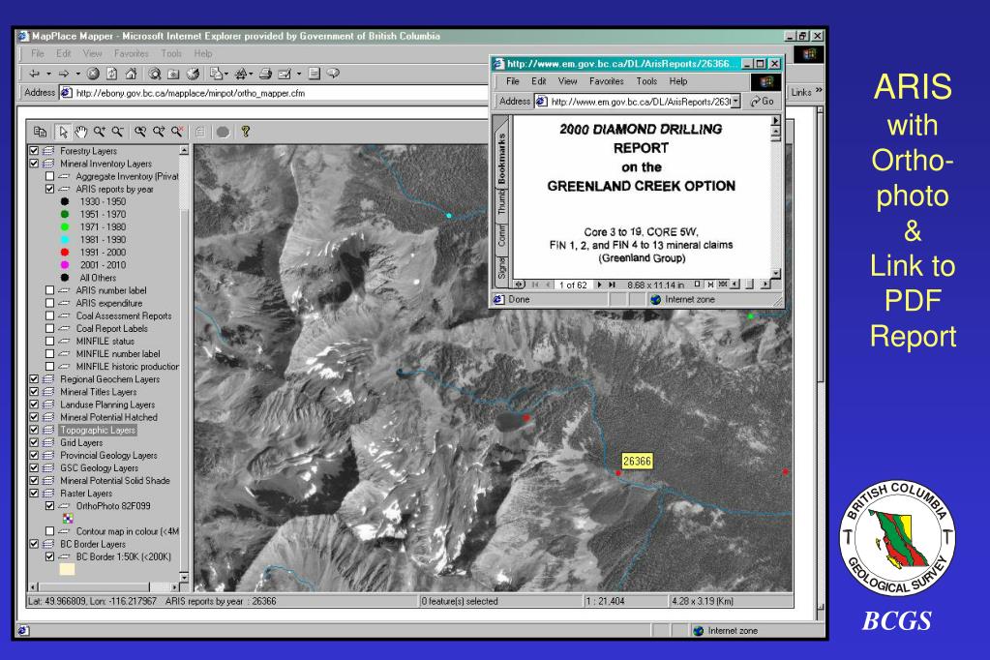Screen dimensions: 990x660
Task: Check the Coal Assessment Reports box
Action: pos(50,315)
